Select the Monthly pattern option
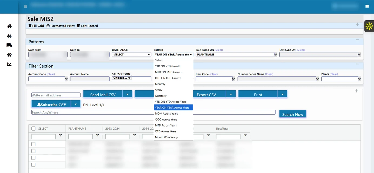This screenshot has height=173, width=374. tap(173, 84)
